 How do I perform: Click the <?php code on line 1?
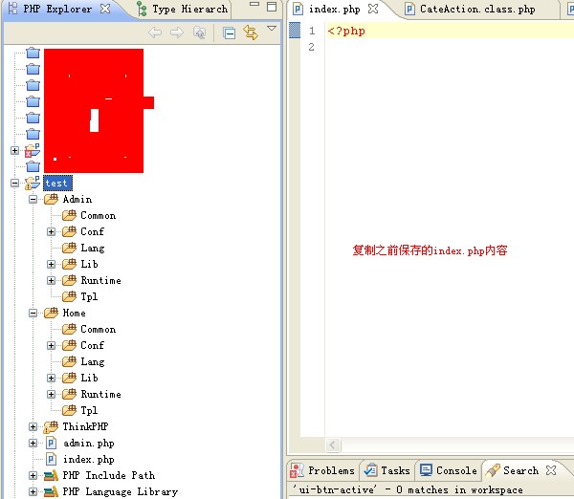pyautogui.click(x=346, y=31)
